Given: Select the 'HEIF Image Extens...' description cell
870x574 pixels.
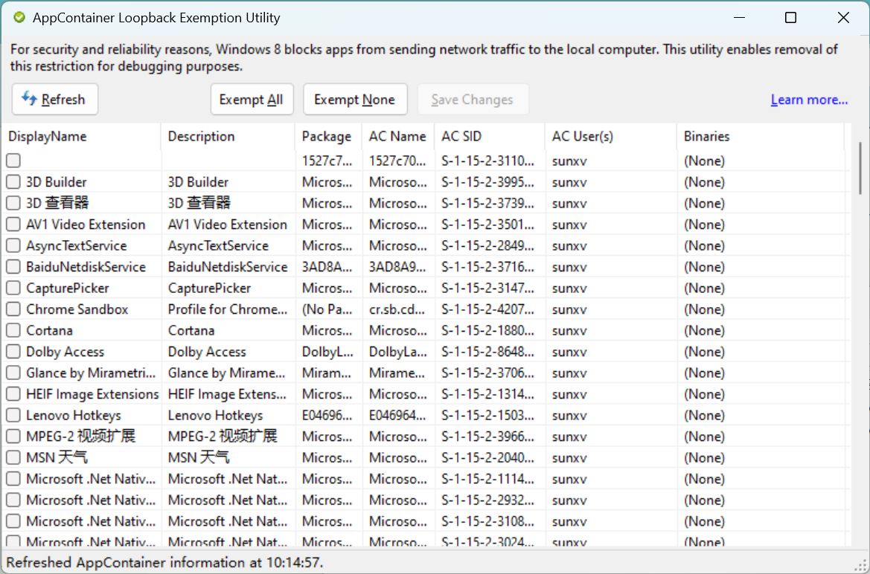Looking at the screenshot, I should 228,394.
